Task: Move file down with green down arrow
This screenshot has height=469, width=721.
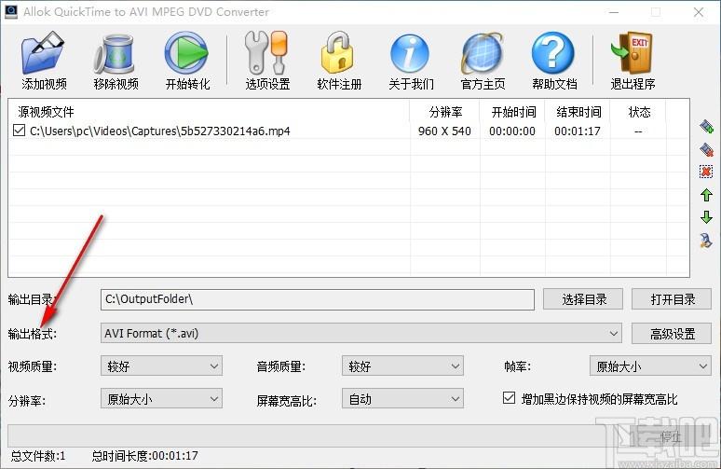Action: tap(706, 217)
